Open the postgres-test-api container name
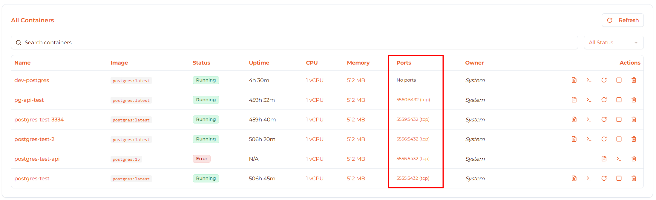The width and height of the screenshot is (656, 200). pyautogui.click(x=37, y=159)
